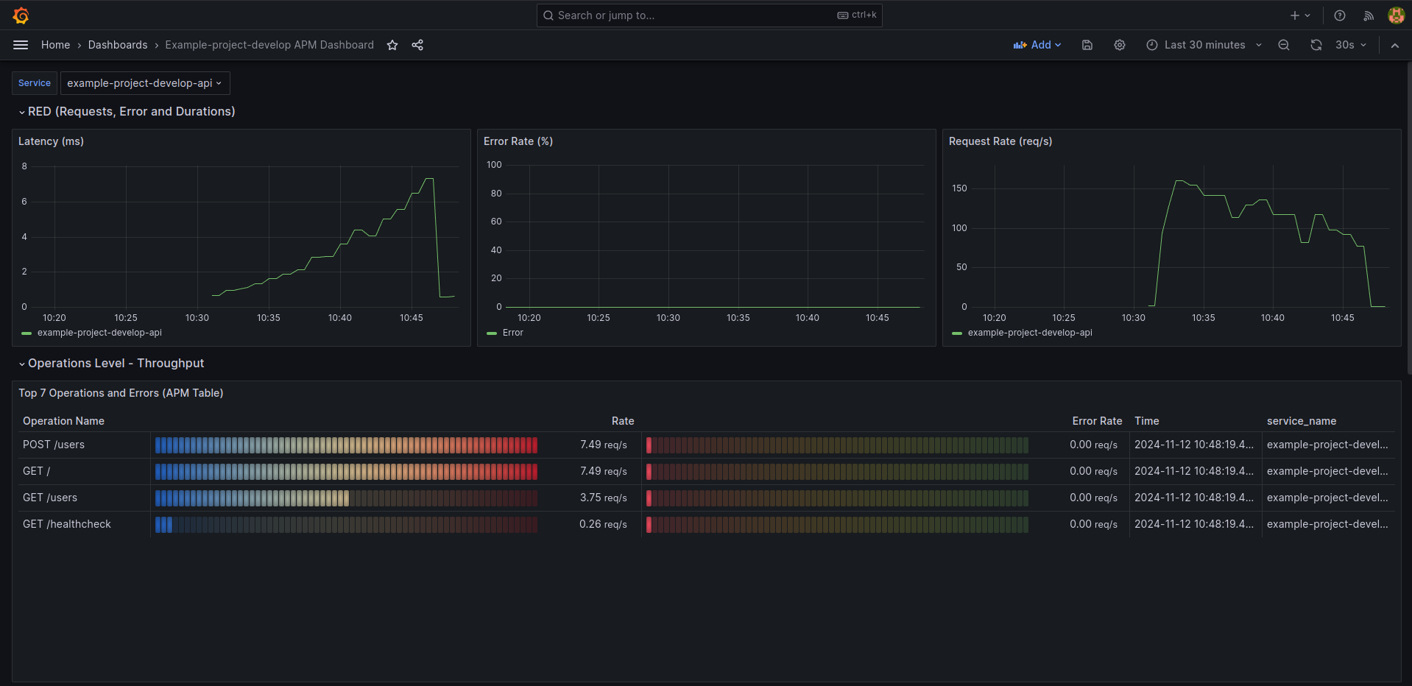Open the hamburger navigation menu

pos(21,45)
